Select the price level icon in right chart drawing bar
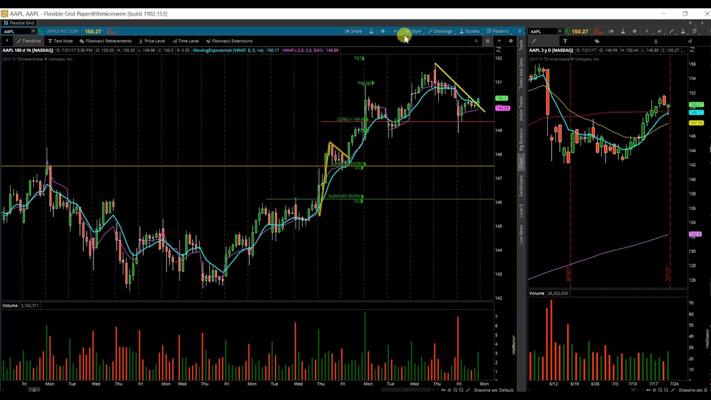Viewport: 711px width, 400px height. pyautogui.click(x=655, y=41)
